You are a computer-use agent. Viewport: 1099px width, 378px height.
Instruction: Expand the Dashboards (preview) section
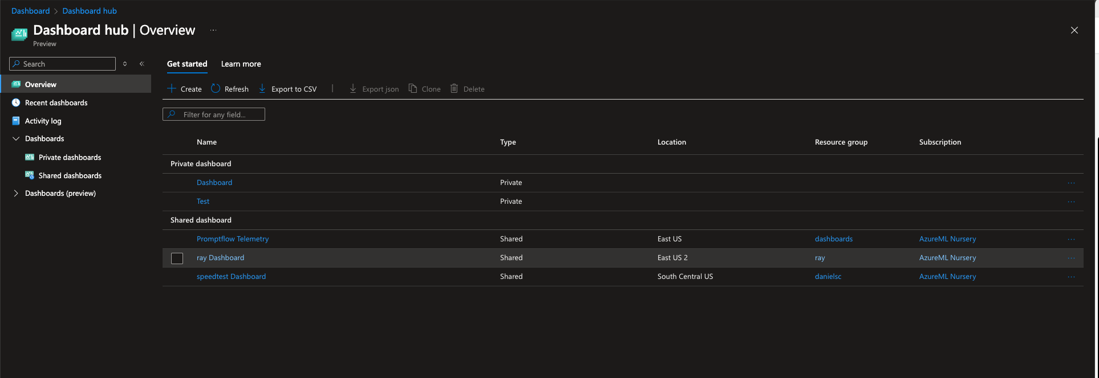tap(16, 194)
